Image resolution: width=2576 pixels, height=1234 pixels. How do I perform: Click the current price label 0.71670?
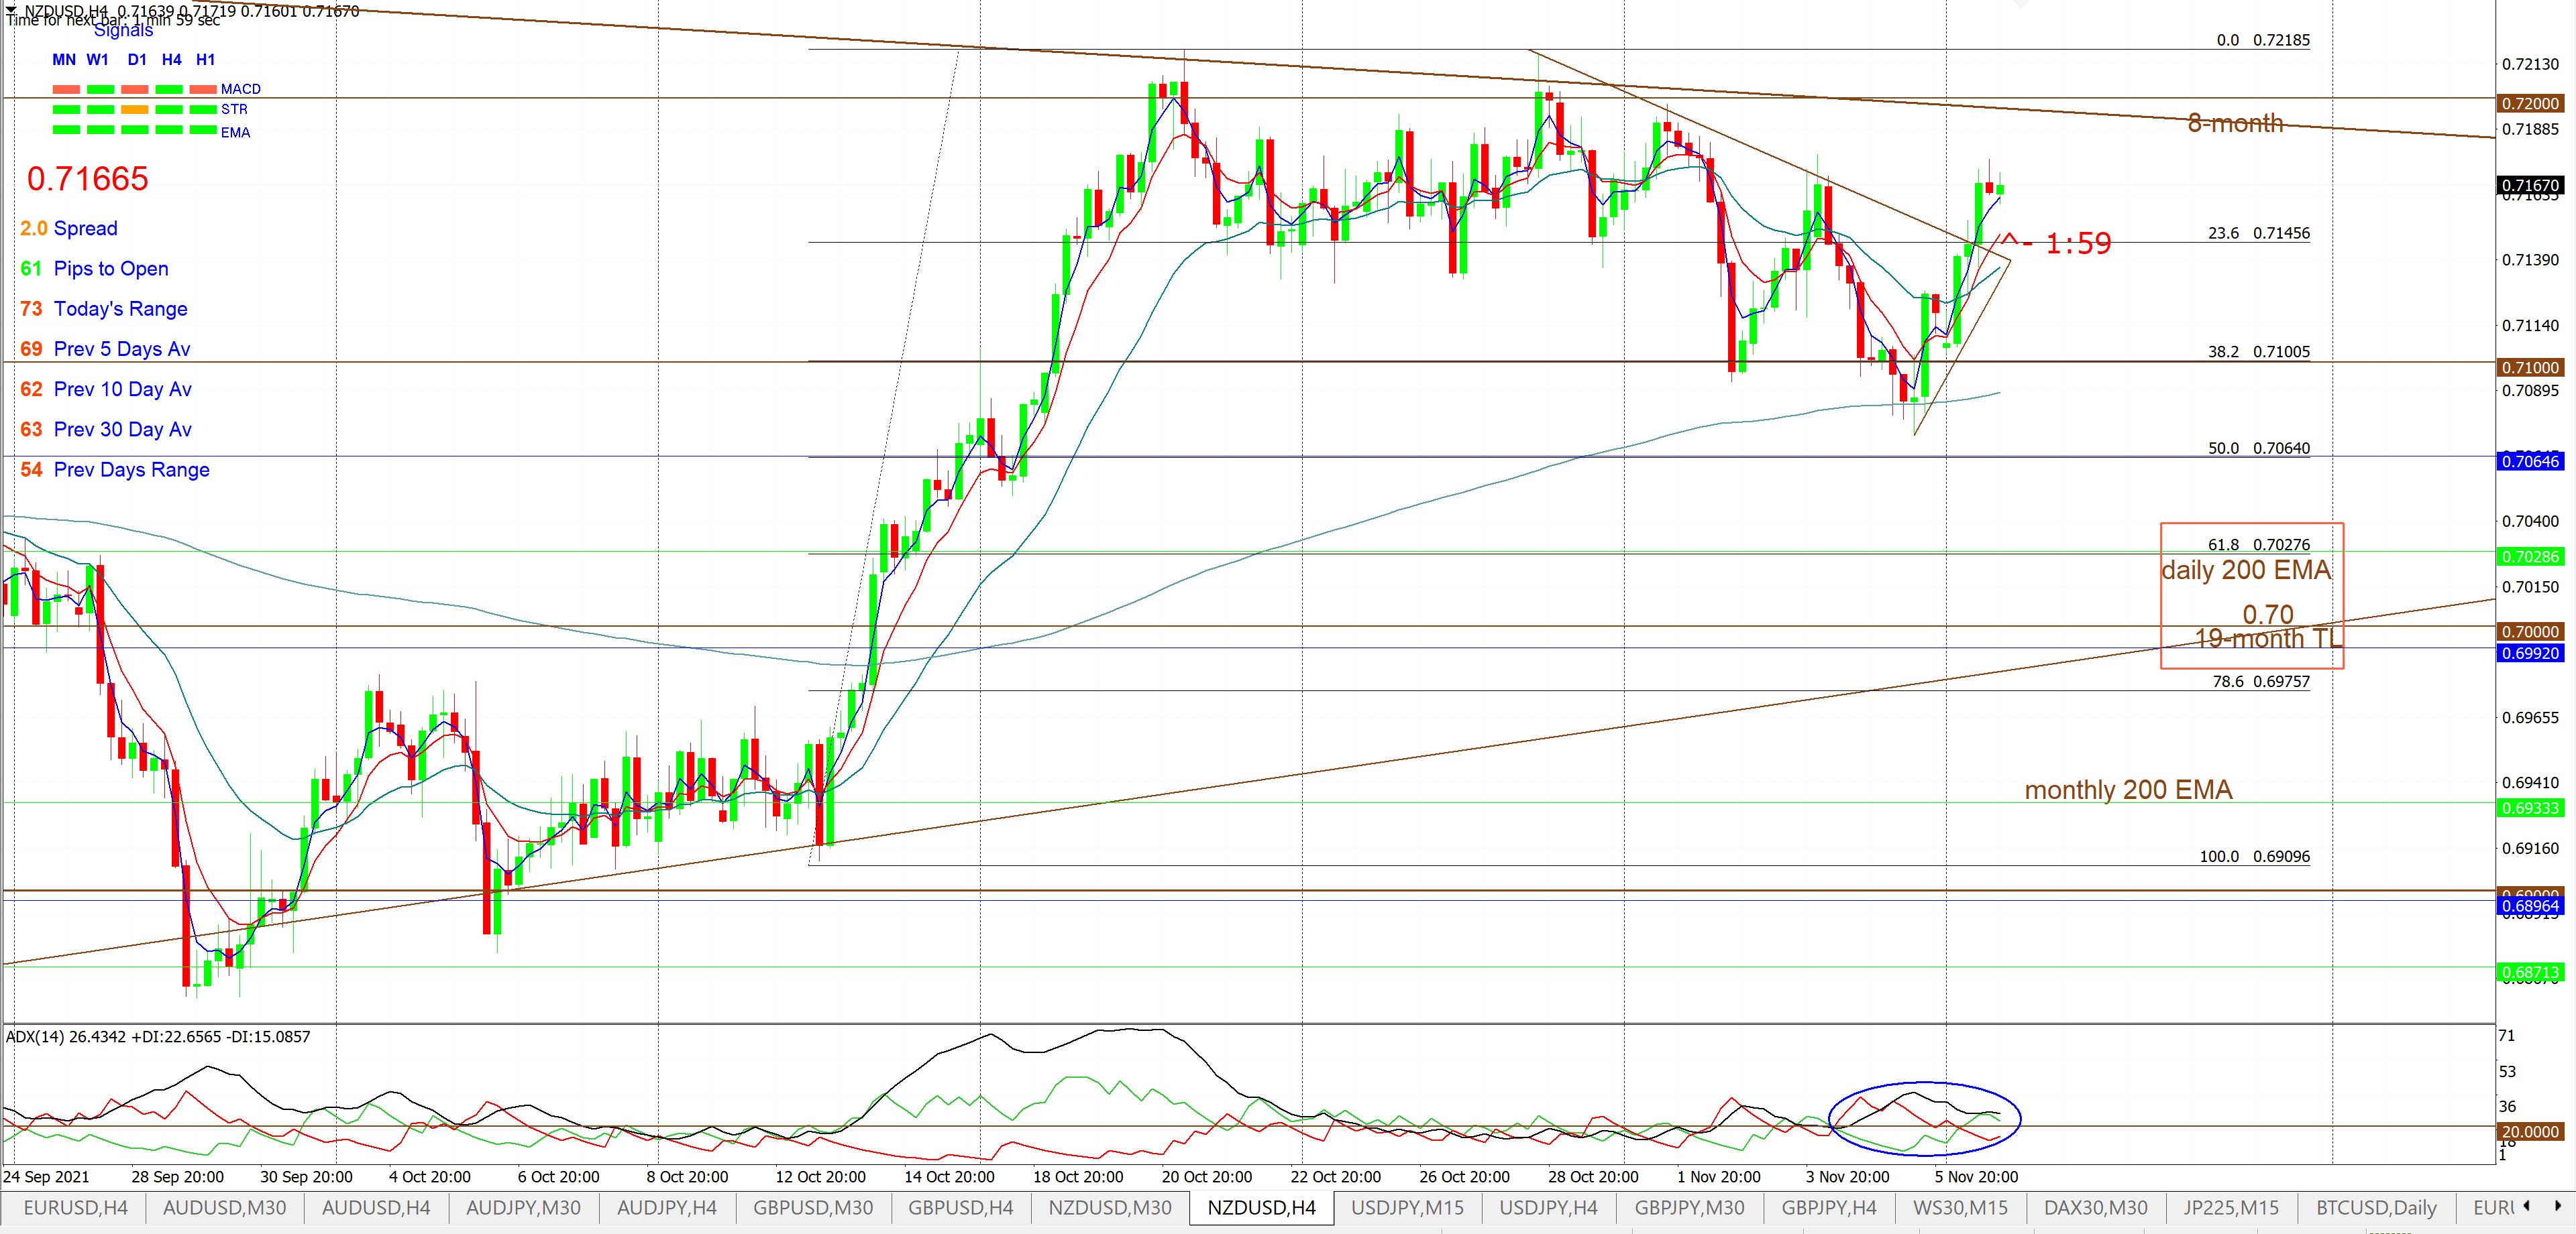pos(2530,186)
